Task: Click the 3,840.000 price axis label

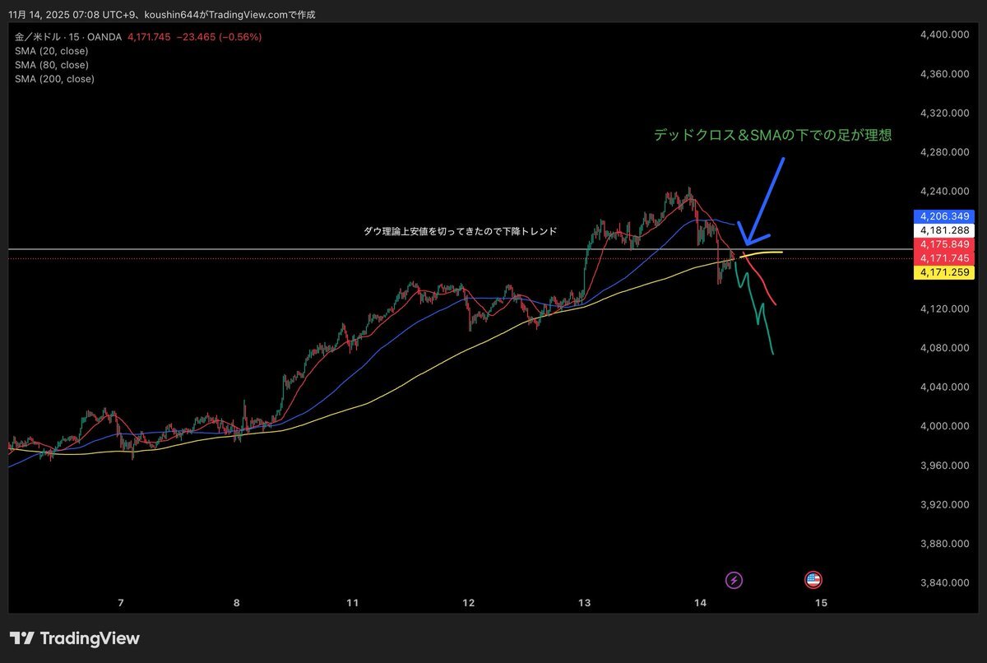Action: point(944,582)
